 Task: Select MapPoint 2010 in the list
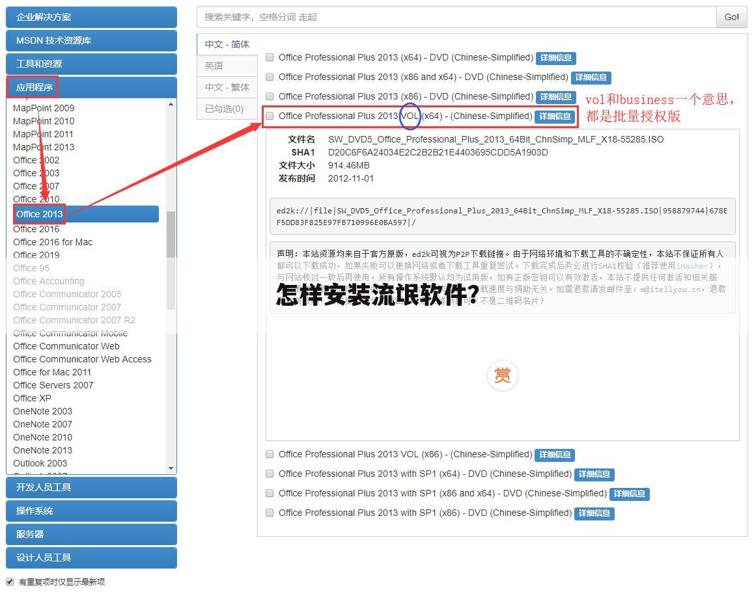[44, 121]
